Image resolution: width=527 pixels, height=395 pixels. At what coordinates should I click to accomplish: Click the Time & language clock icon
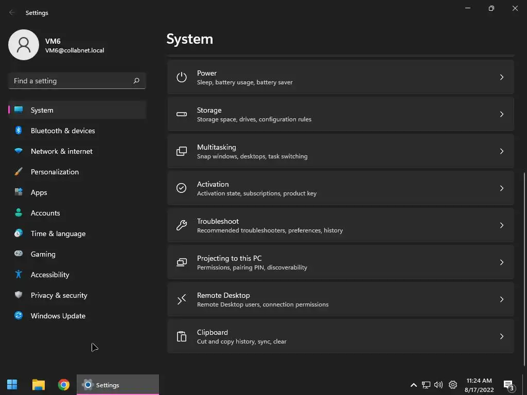(19, 233)
